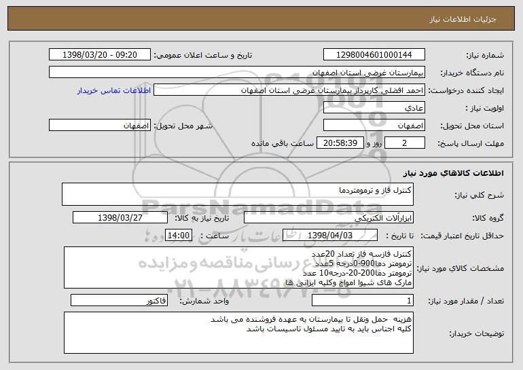Click the label تاریخ و ساعت اعلان عمومی
The image size is (523, 370).
[x=203, y=55]
